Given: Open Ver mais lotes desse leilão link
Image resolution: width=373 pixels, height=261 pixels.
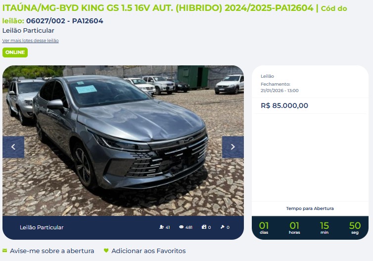Looking at the screenshot, I should click(31, 41).
